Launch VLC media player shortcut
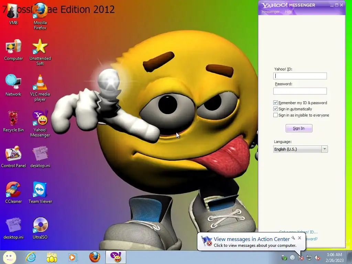The height and width of the screenshot is (264, 352). (40, 88)
